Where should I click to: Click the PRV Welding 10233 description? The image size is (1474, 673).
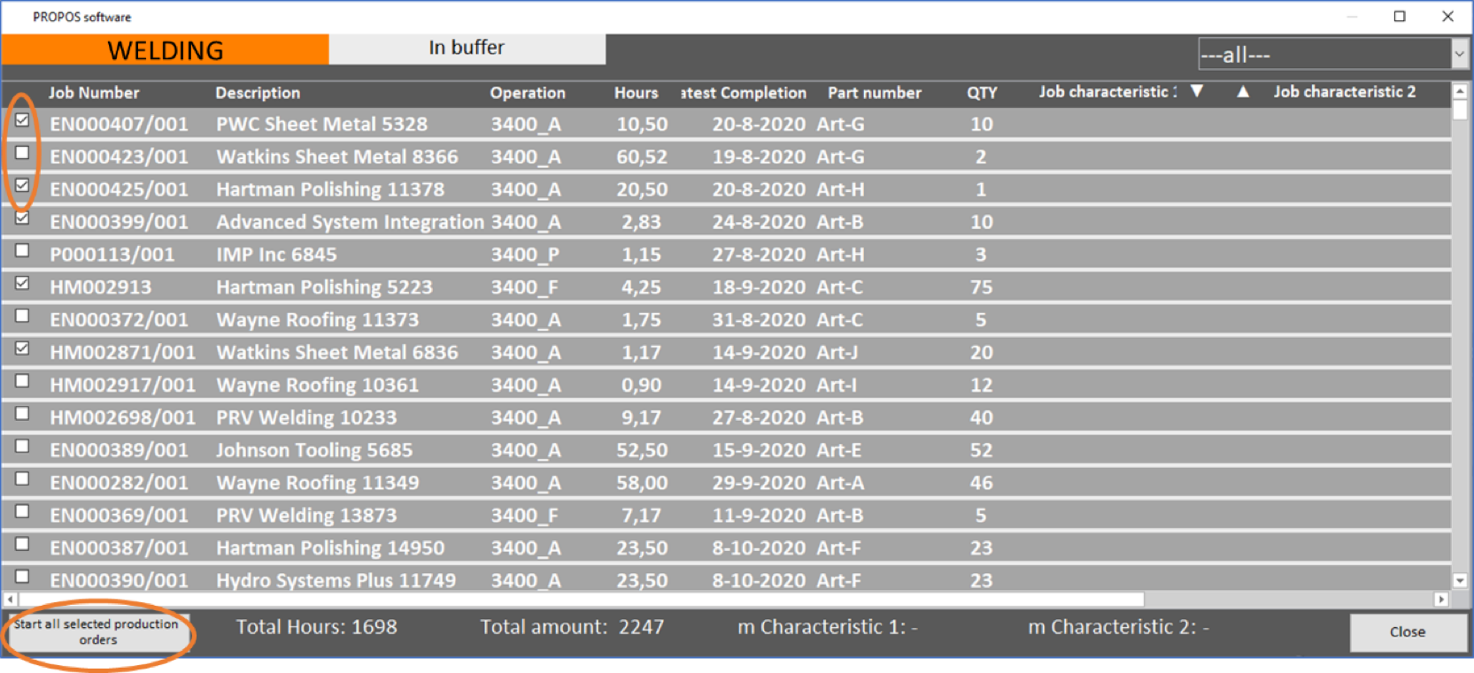306,417
